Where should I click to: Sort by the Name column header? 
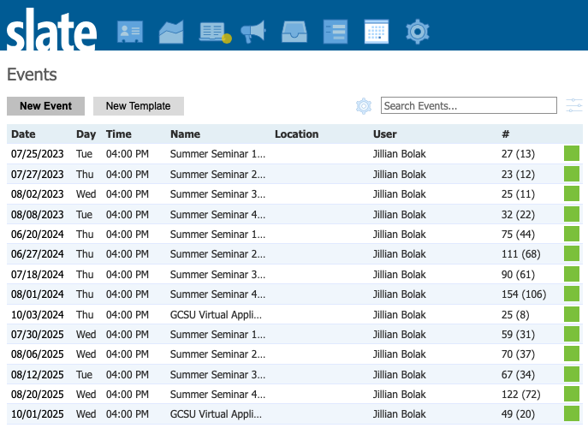click(x=185, y=134)
